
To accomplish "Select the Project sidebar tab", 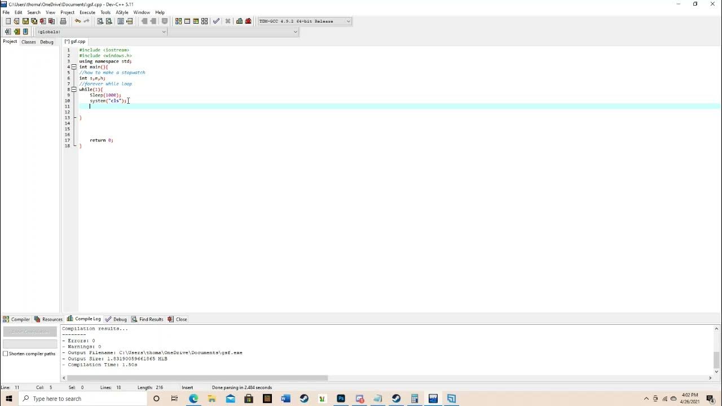I will (x=10, y=42).
